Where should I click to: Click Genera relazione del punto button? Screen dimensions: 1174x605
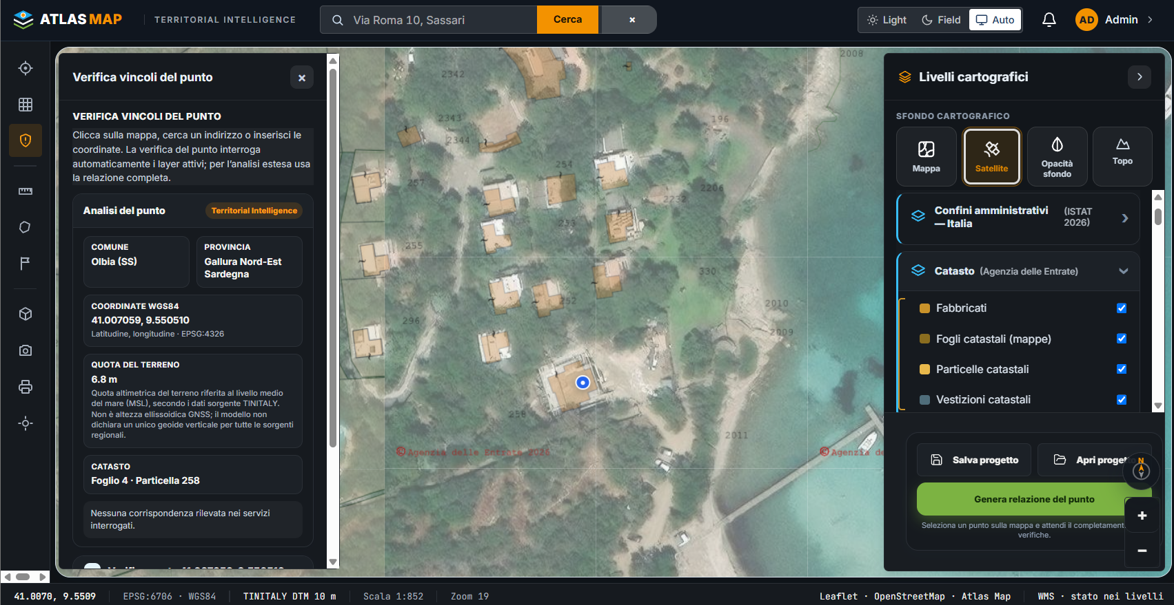point(1034,499)
